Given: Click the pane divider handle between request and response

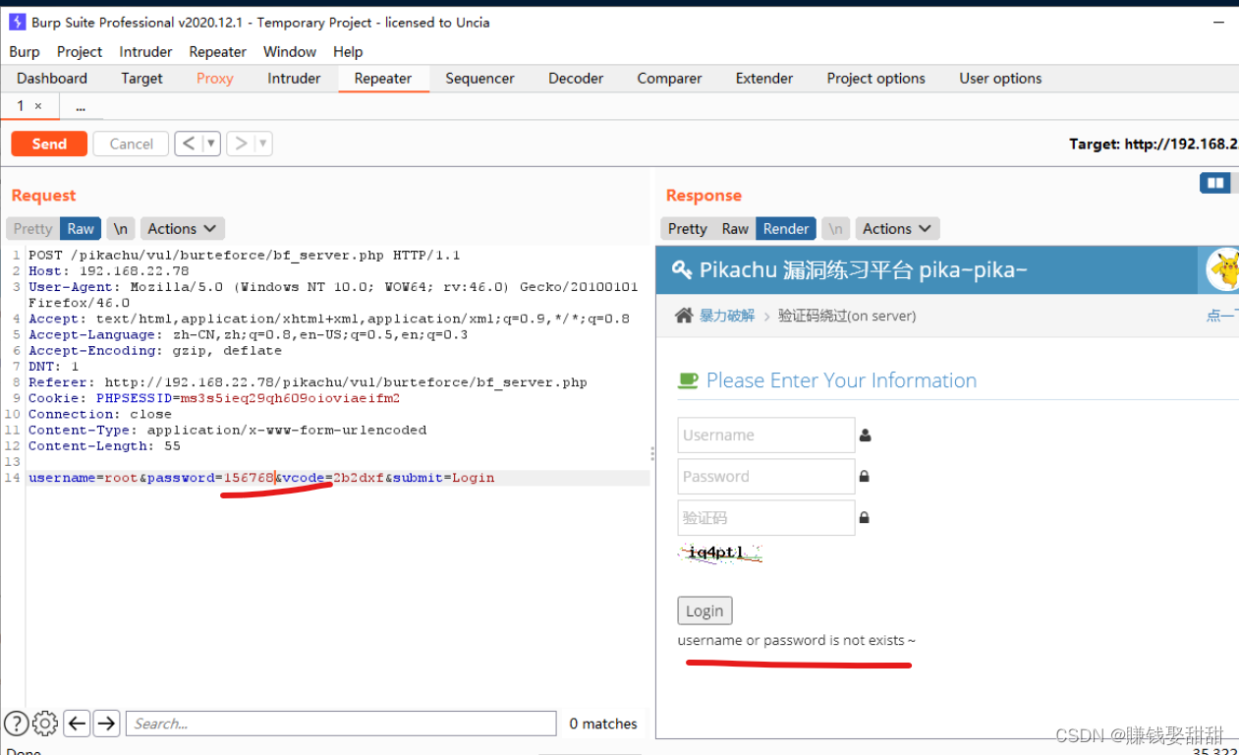Looking at the screenshot, I should (652, 453).
